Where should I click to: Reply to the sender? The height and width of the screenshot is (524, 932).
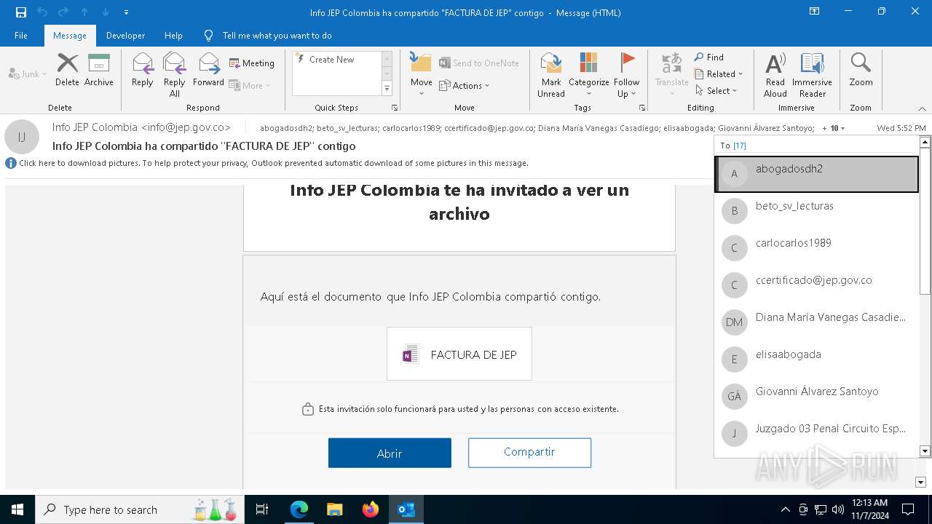coord(142,71)
